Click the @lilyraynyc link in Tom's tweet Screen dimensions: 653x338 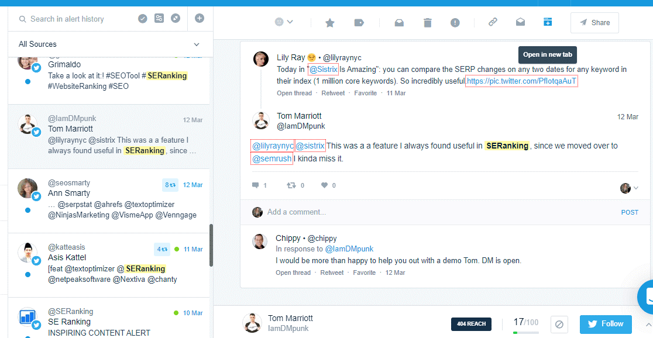point(273,146)
